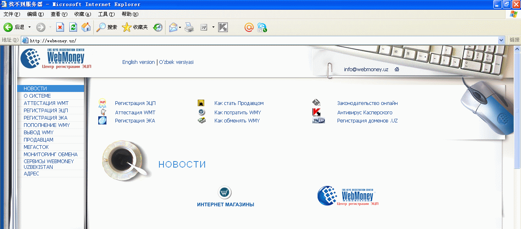
Task: Open МОНИТОРИНГ ОБМЕНА sidebar item
Action: coord(51,155)
